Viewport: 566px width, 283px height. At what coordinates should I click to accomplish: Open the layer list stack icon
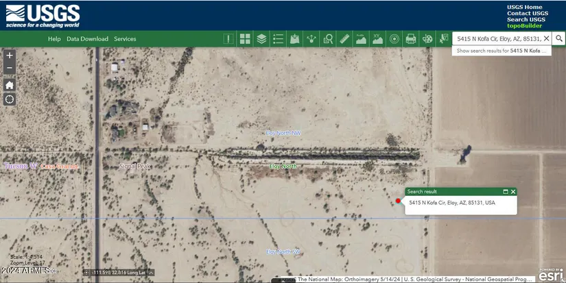click(261, 39)
